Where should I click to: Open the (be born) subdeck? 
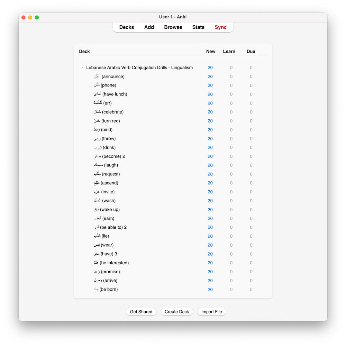click(106, 290)
